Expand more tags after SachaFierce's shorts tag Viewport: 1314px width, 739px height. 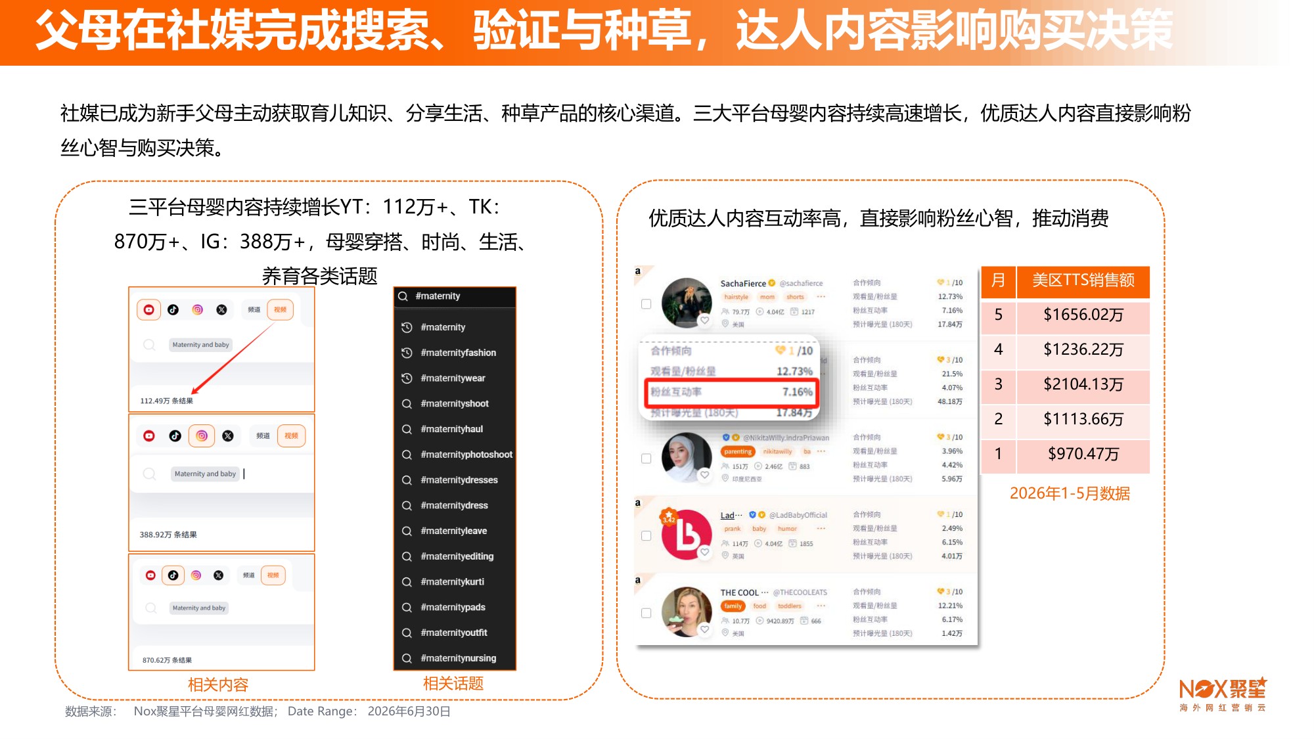point(821,297)
